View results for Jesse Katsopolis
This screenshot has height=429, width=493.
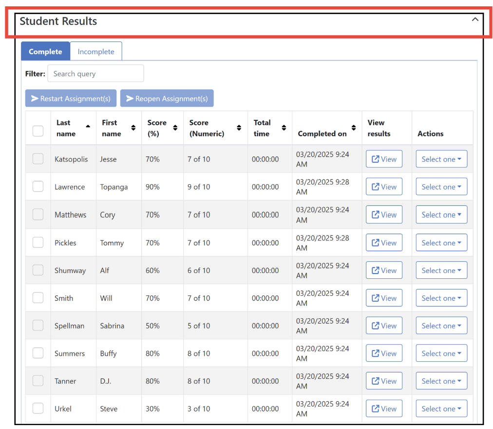[384, 159]
